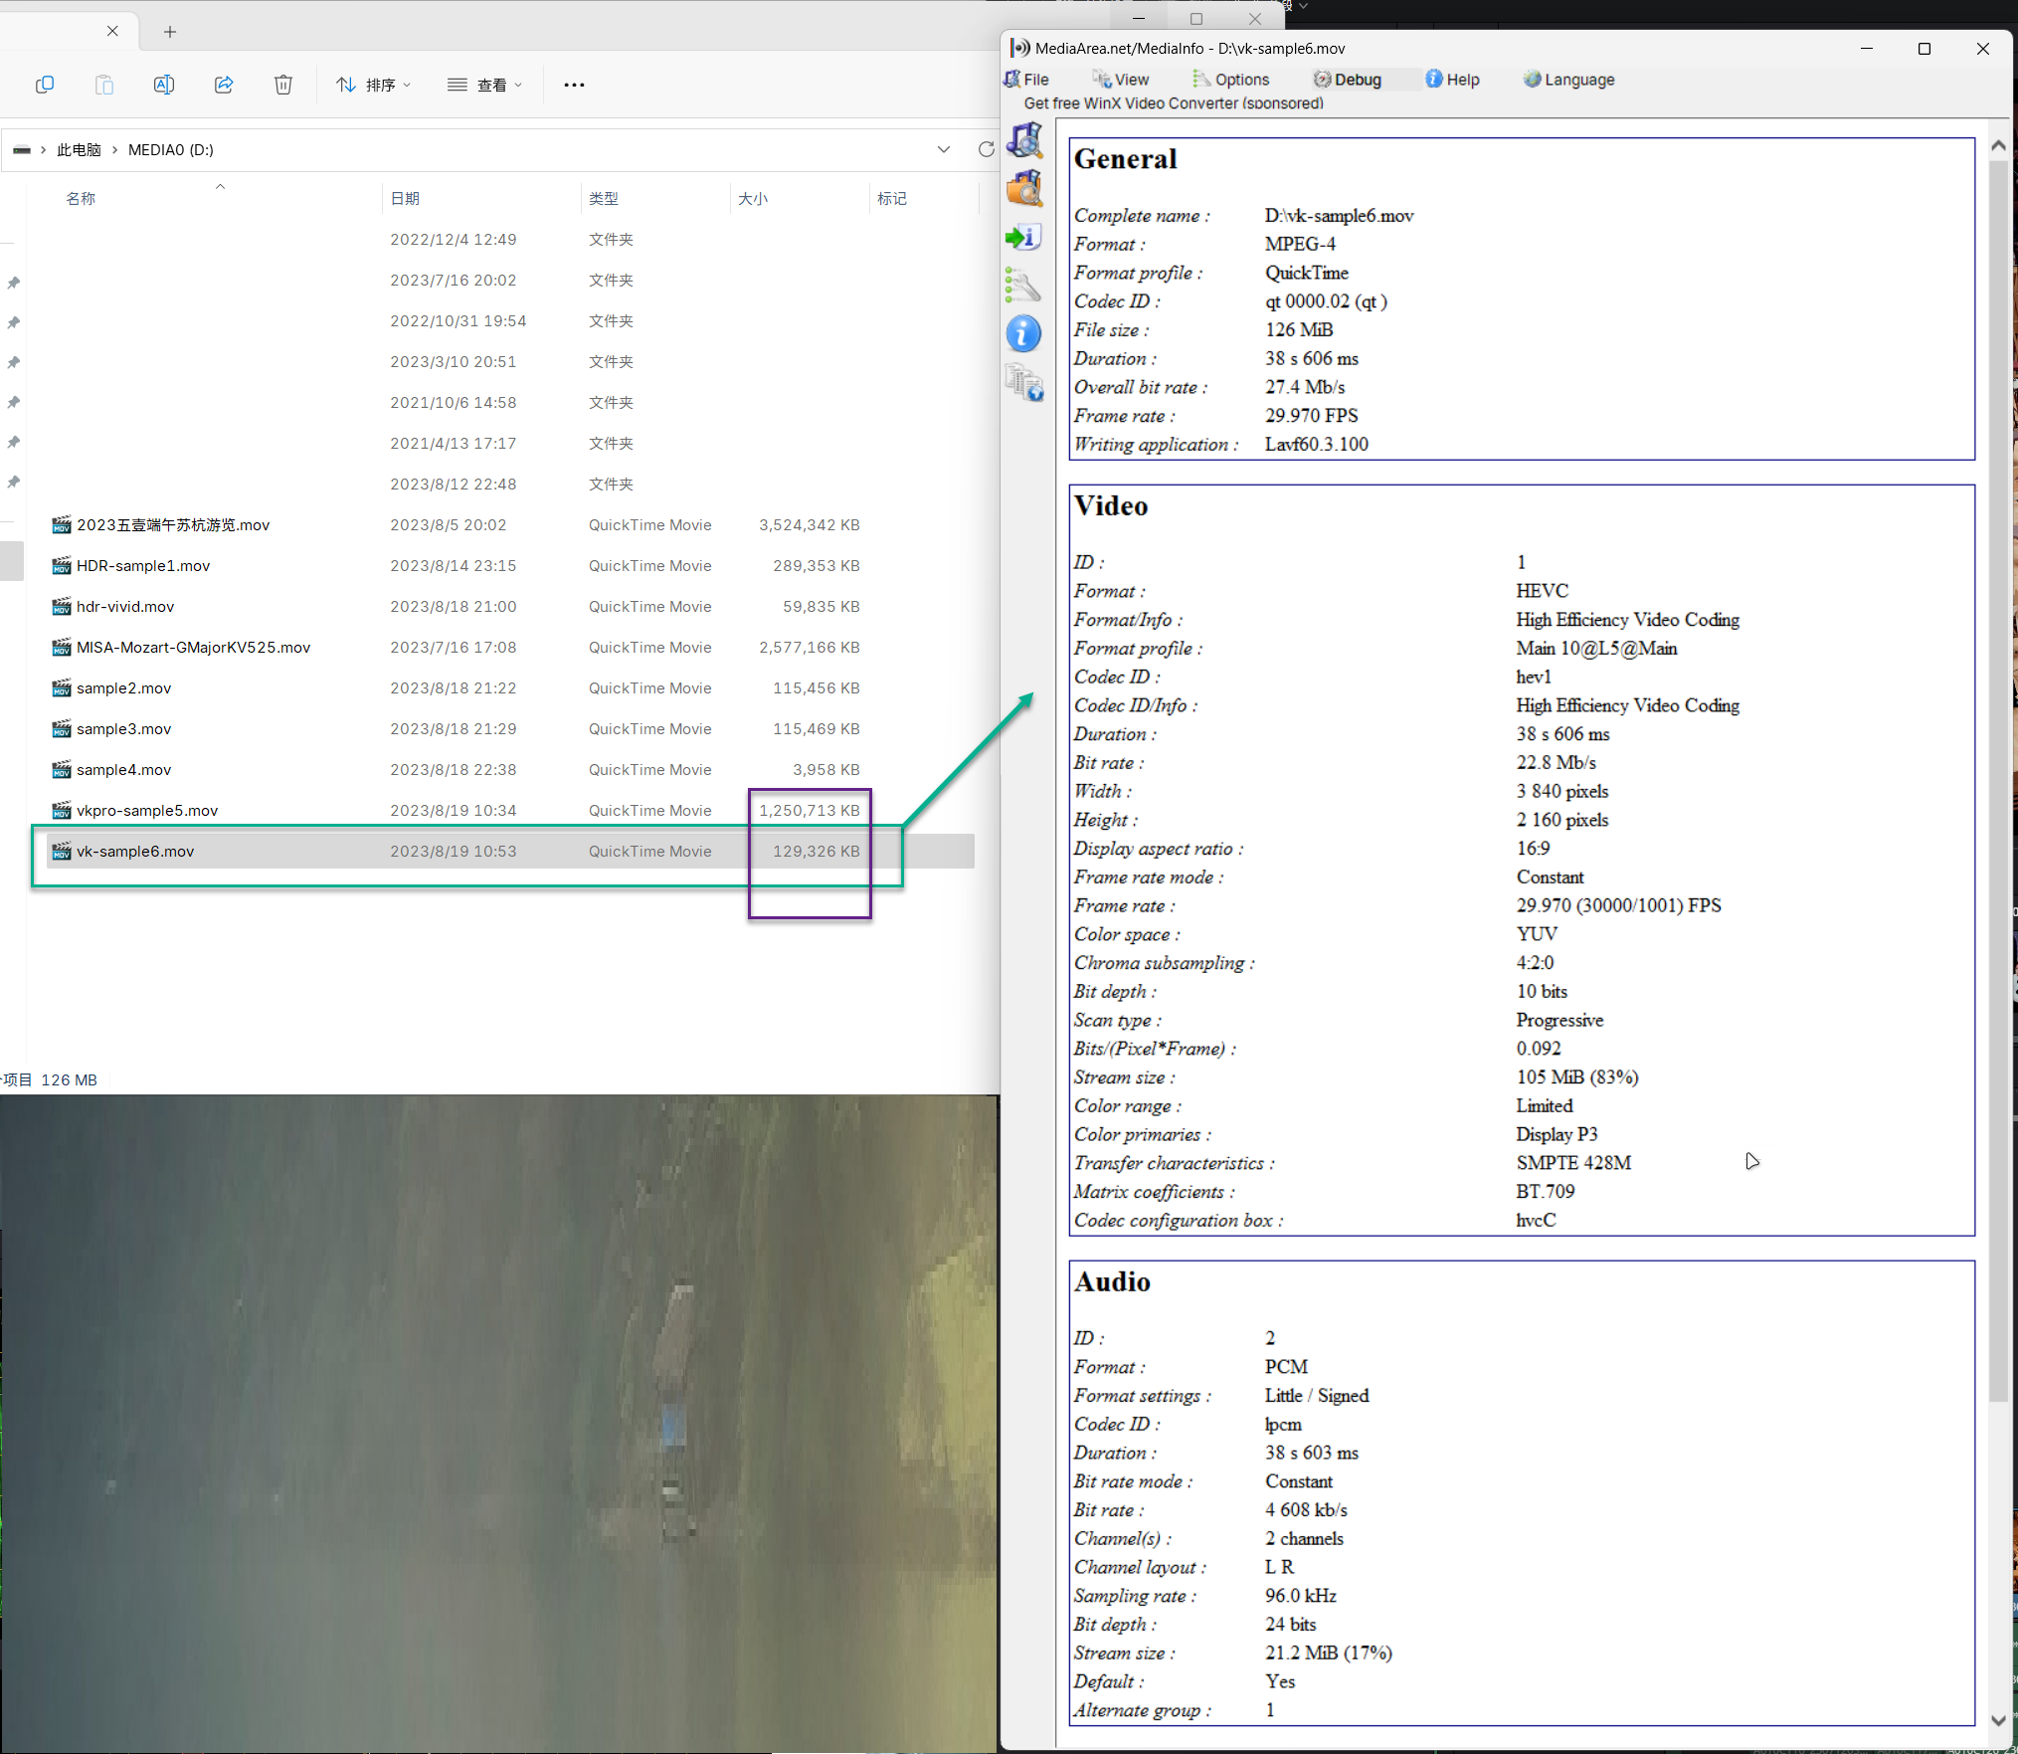Click the view-in-browser sidebar icon with globe

coord(1023,383)
